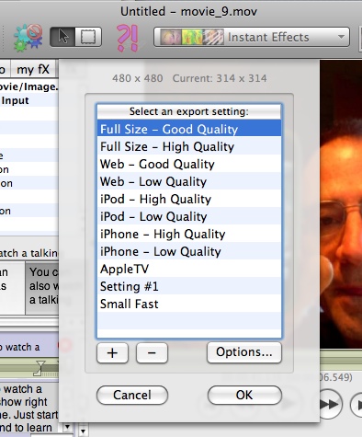The width and height of the screenshot is (362, 437).
Task: Click the fast-forward playback button
Action: click(330, 404)
